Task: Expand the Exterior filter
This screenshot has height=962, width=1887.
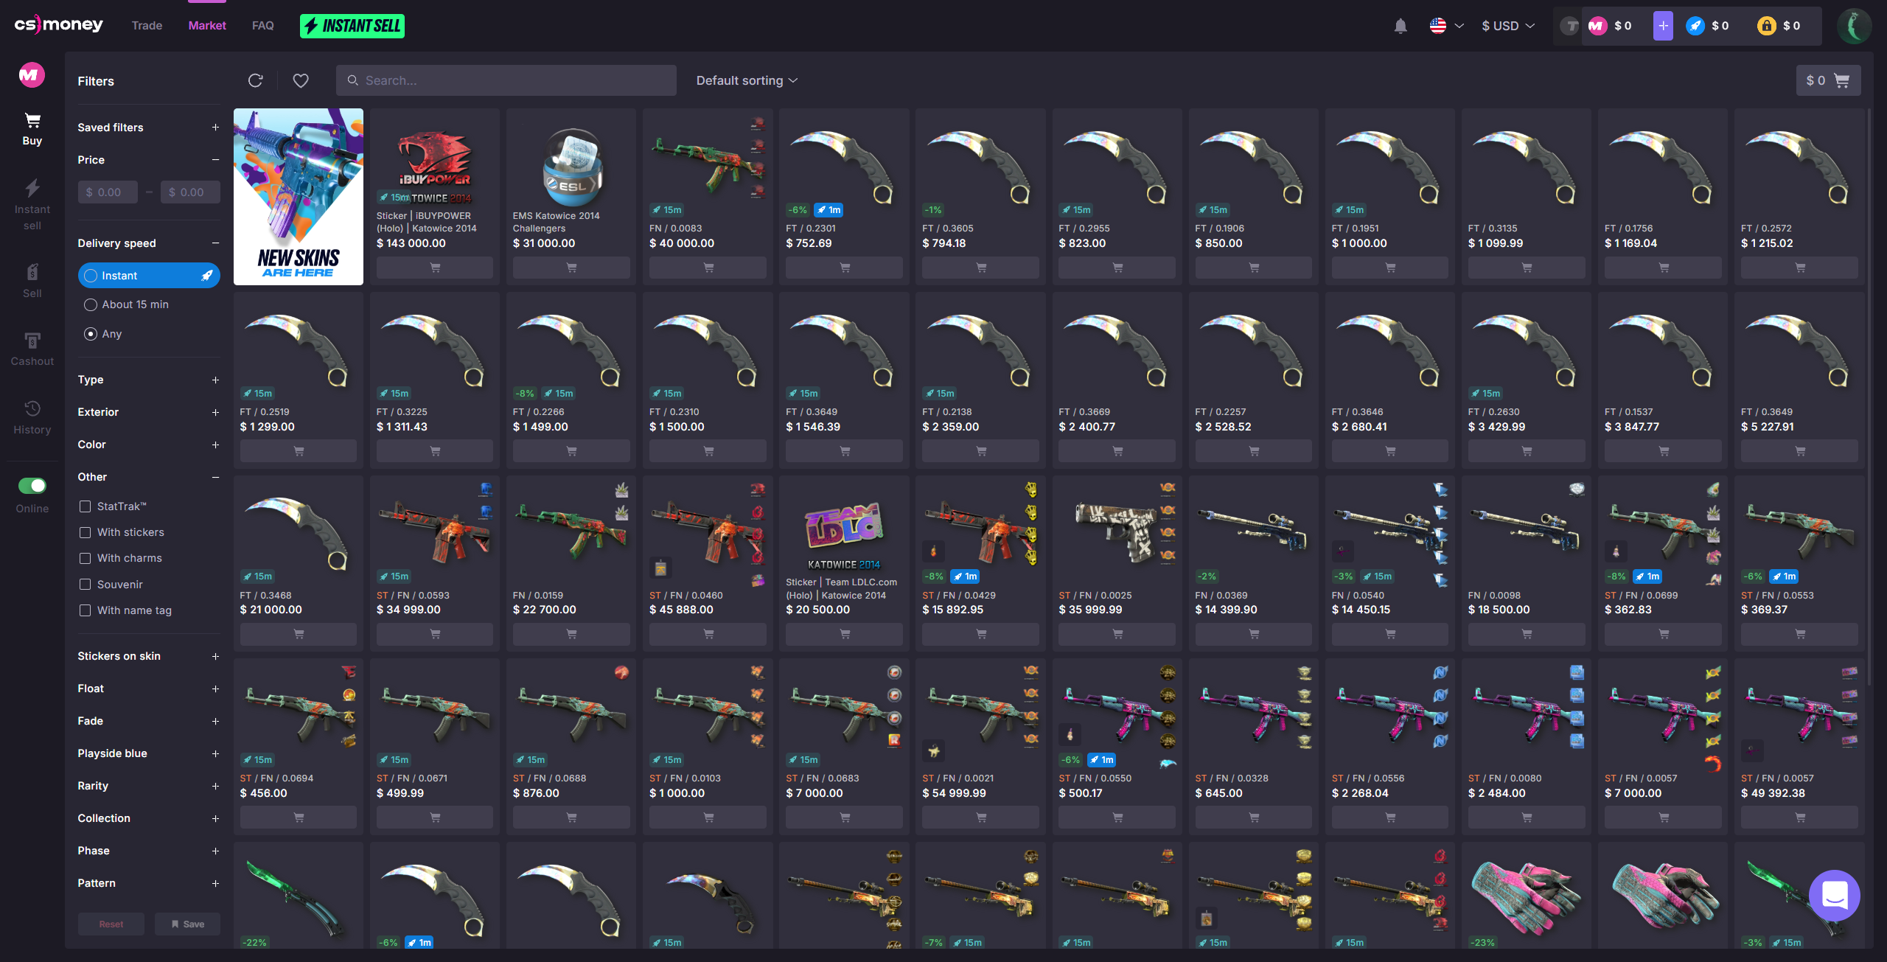Action: coord(149,412)
